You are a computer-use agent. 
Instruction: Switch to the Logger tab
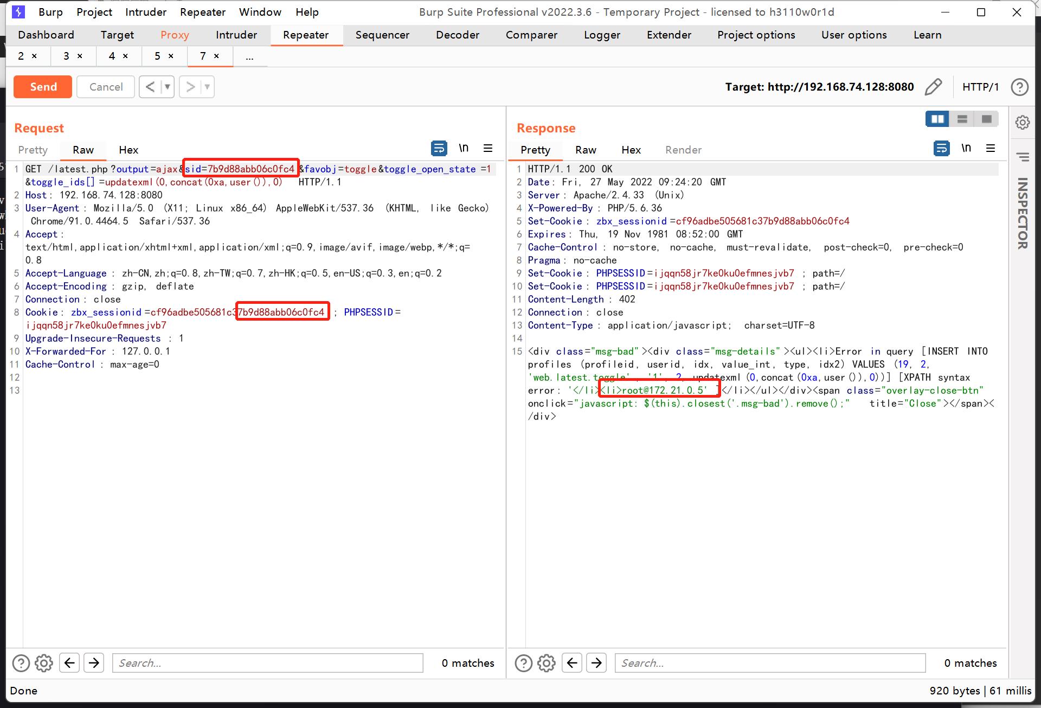(602, 35)
